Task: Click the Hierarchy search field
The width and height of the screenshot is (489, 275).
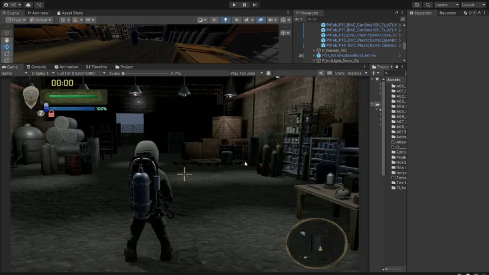Action: point(353,19)
